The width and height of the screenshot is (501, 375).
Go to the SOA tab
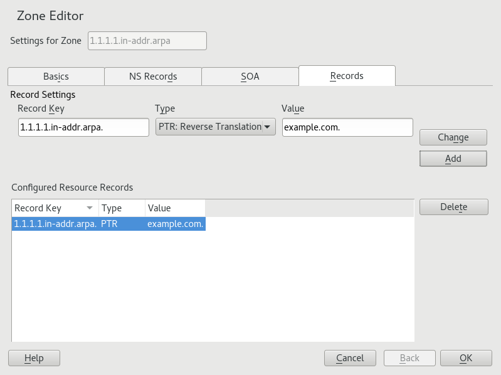pyautogui.click(x=250, y=77)
